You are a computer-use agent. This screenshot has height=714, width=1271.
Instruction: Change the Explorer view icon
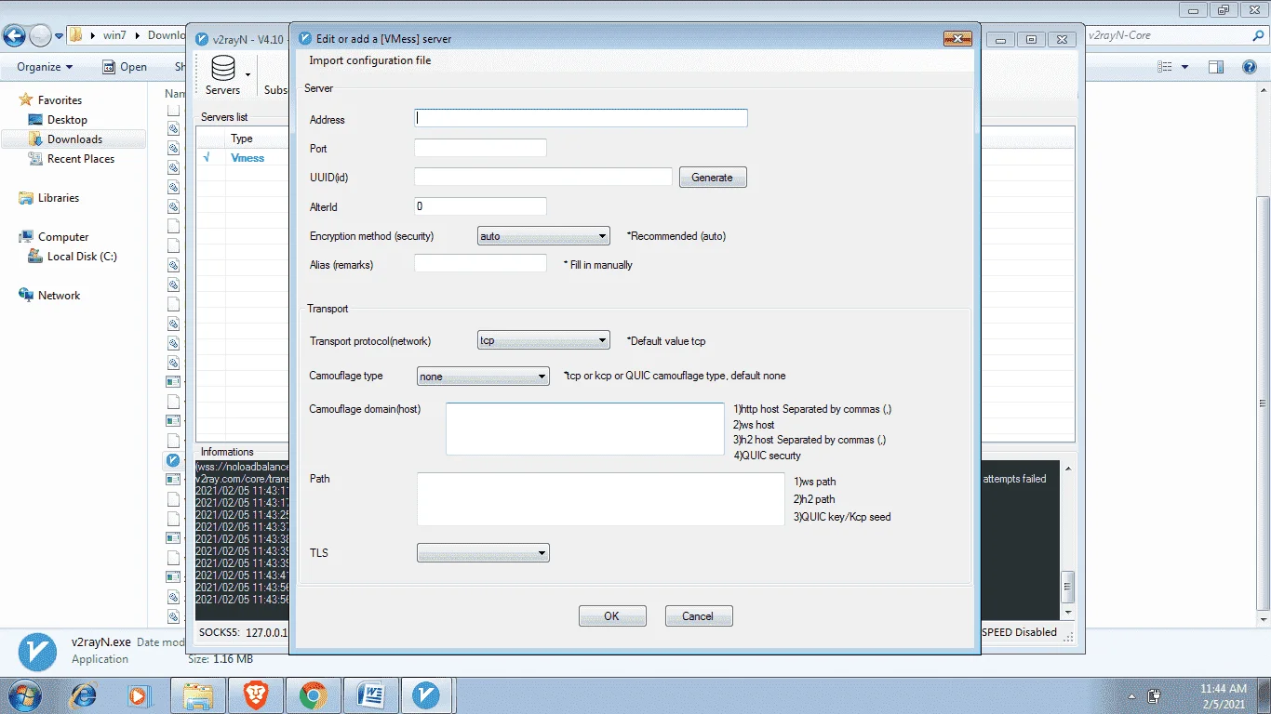1164,67
